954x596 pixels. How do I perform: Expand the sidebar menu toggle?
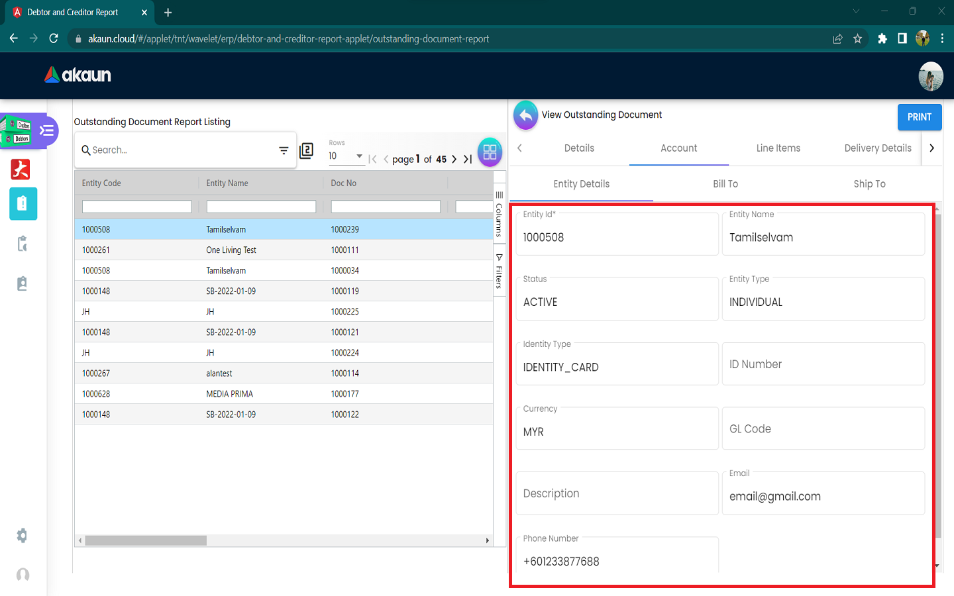coord(46,130)
